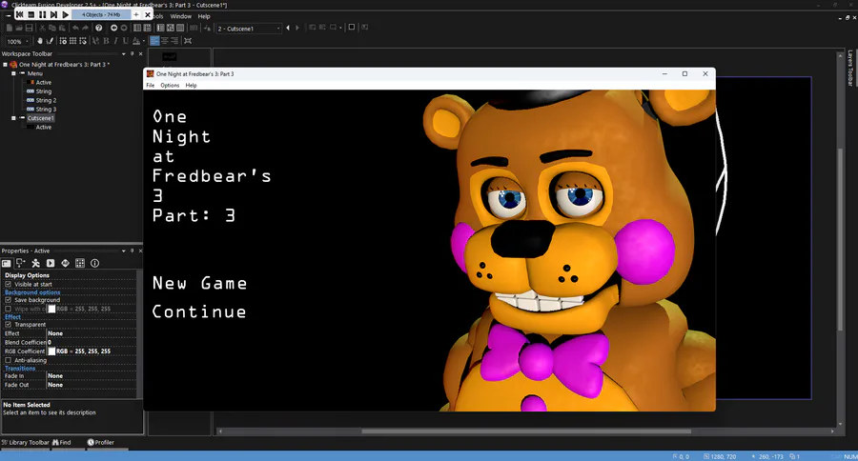
Task: Toggle snap to grid icon
Action: coord(83,41)
